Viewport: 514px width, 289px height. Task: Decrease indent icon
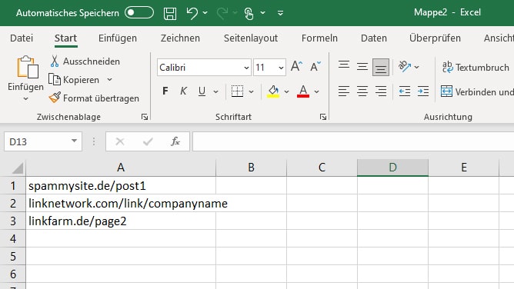pos(405,91)
